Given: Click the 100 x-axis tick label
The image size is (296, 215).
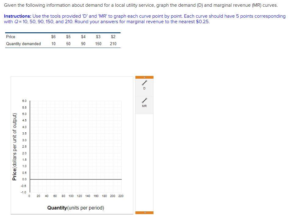Looking at the screenshot, I should click(71, 196).
